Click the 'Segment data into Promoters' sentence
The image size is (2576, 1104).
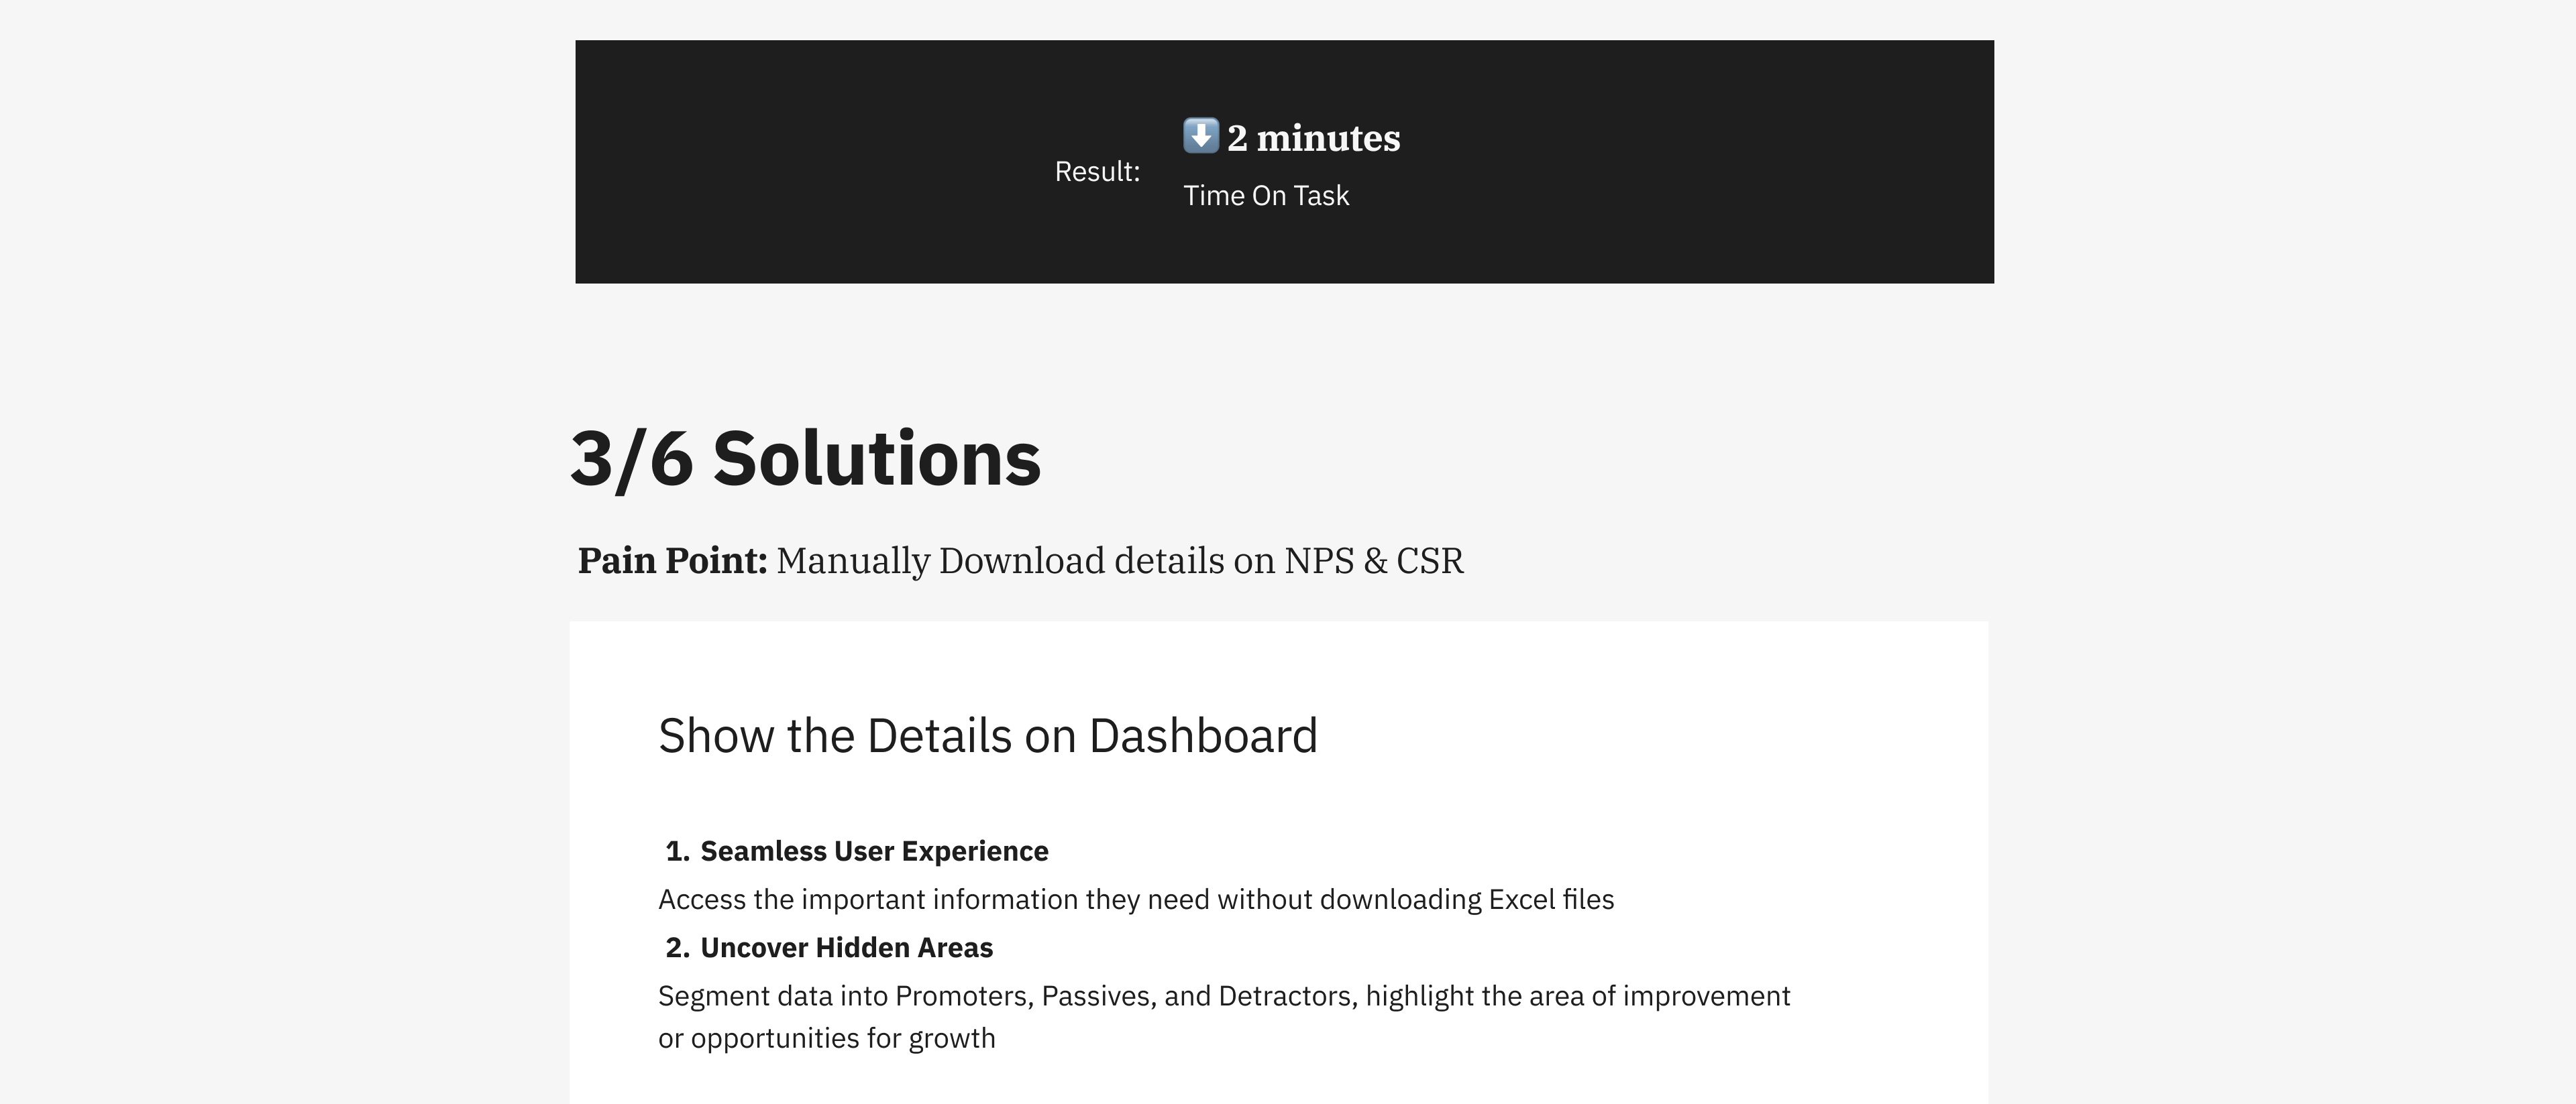coord(1224,996)
